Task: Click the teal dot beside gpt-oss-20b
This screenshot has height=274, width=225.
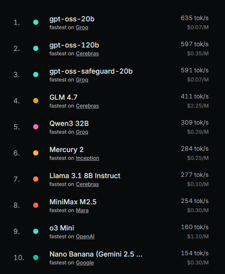Action: (x=36, y=22)
